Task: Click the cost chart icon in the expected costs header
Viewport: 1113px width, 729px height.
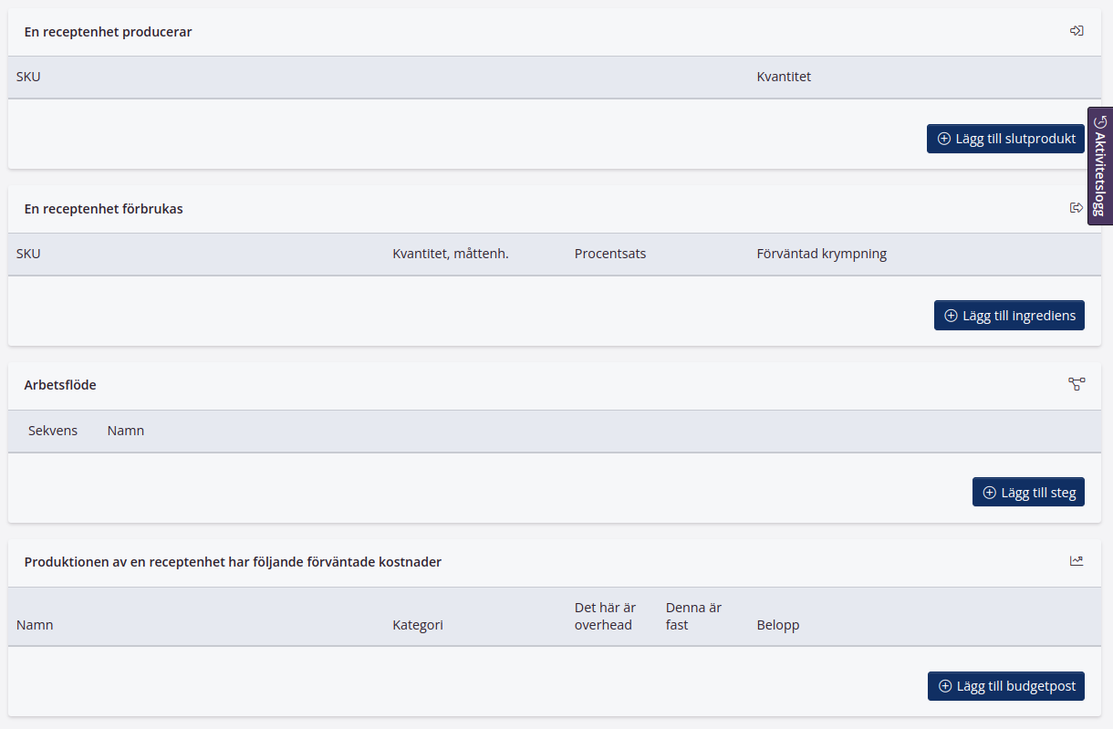Action: (1077, 561)
